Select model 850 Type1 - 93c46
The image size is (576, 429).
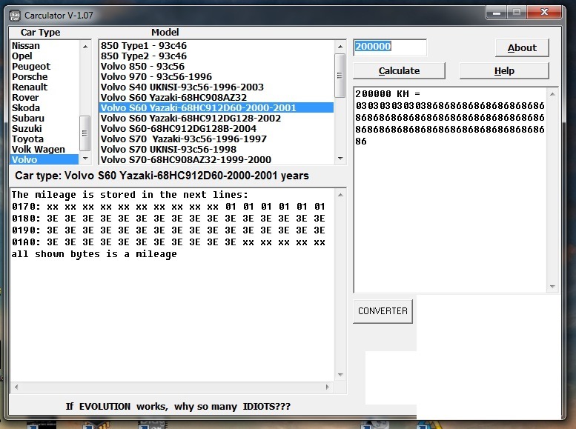point(216,45)
